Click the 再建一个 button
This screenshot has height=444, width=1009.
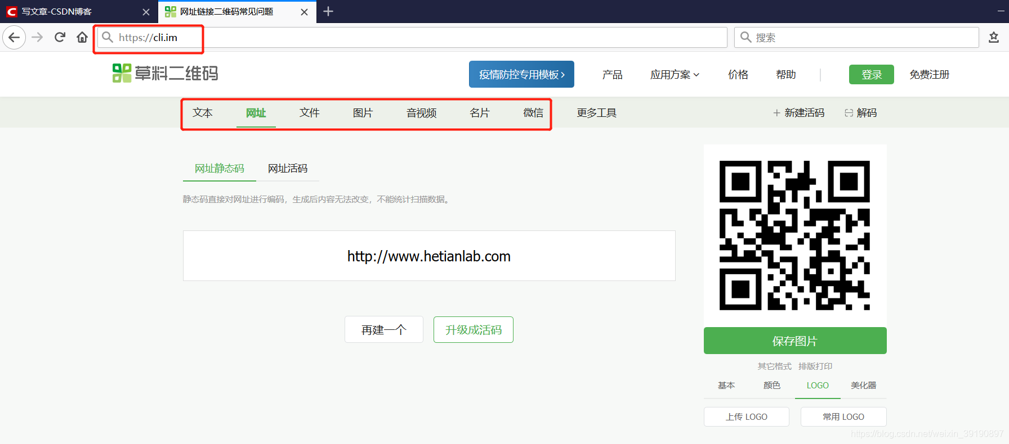tap(384, 329)
